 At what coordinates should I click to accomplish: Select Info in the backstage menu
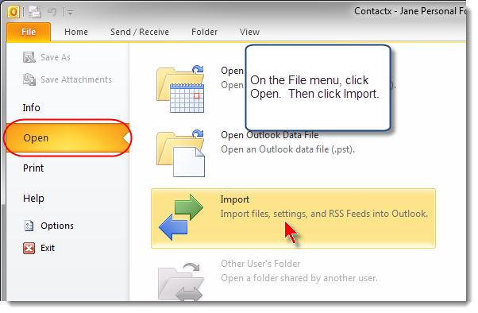click(31, 108)
